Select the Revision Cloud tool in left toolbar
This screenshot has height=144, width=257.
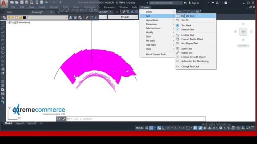pyautogui.click(x=3, y=52)
